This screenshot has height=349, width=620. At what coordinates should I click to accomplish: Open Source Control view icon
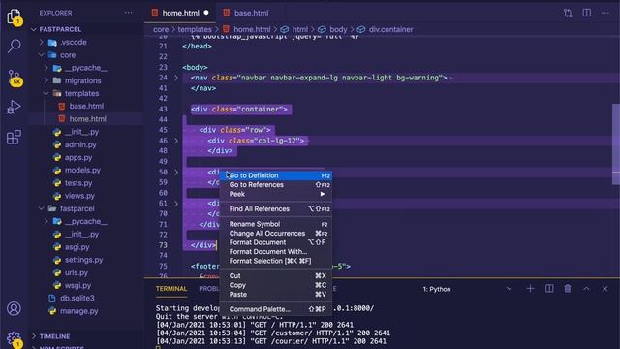tap(15, 78)
